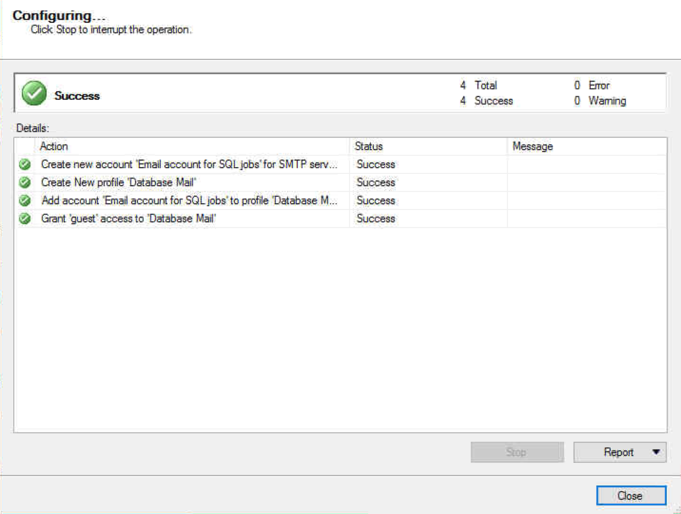Click the disabled Stop button
This screenshot has height=514, width=681.
click(517, 452)
